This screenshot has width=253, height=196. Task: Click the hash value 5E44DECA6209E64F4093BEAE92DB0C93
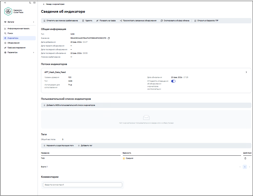click(x=88, y=38)
